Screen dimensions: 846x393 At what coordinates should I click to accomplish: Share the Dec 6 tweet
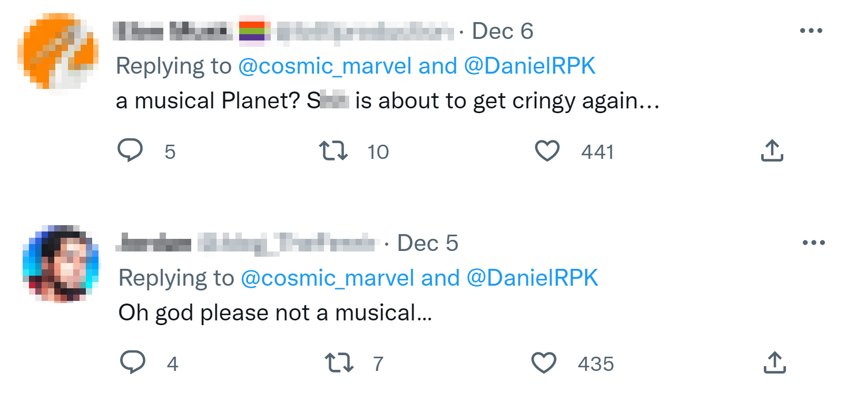pos(772,150)
